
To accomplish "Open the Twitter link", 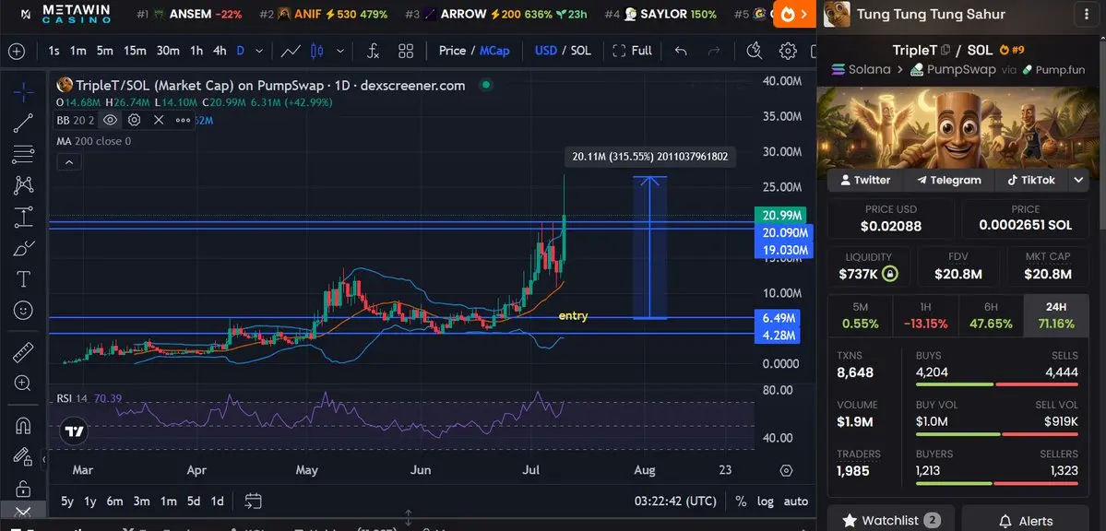I will tap(864, 180).
